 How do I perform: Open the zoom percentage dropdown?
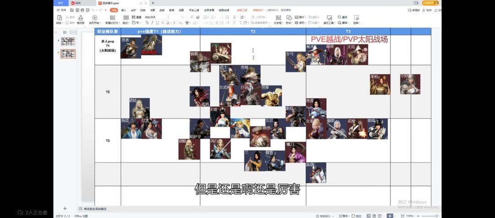414,216
